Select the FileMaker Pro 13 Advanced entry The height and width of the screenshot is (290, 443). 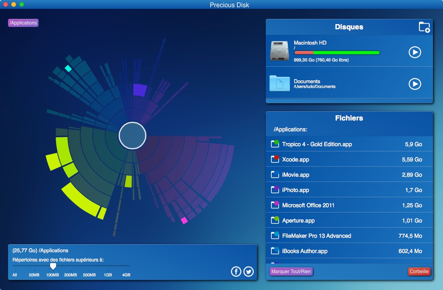(x=317, y=236)
